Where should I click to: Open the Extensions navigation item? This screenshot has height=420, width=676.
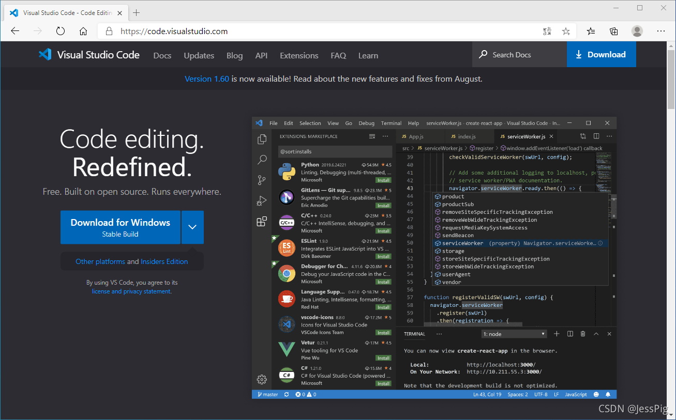coord(299,55)
